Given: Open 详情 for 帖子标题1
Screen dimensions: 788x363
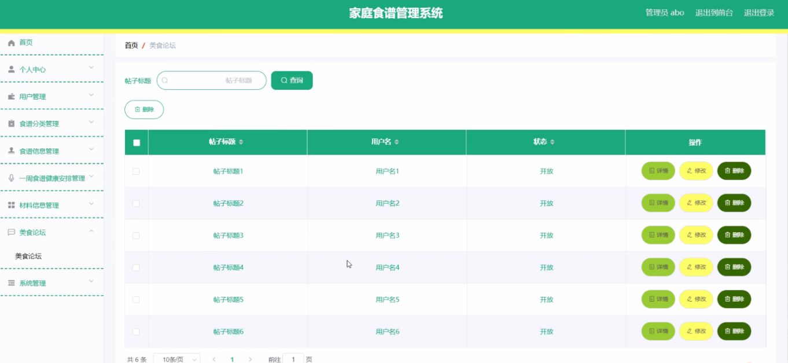Looking at the screenshot, I should pos(658,171).
